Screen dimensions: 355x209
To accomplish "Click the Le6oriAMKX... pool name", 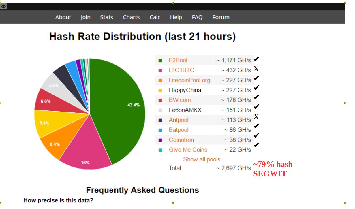I will pyautogui.click(x=188, y=110).
